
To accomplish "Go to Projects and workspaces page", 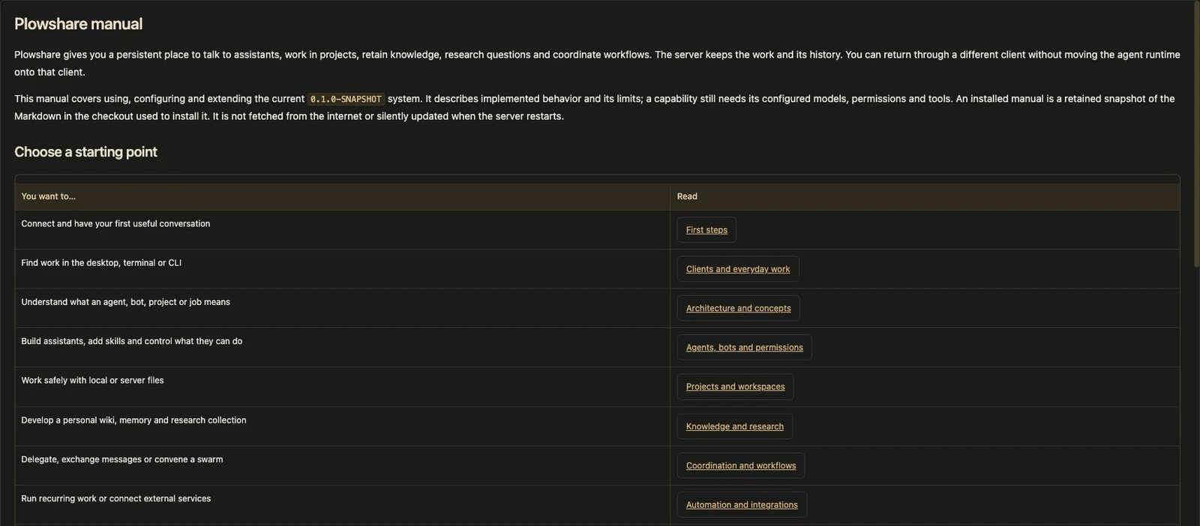I will pyautogui.click(x=735, y=387).
